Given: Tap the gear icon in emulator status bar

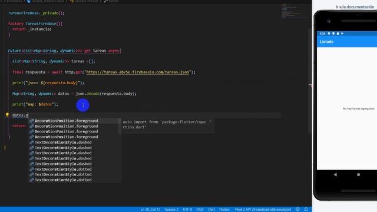Looking at the screenshot, I should pyautogui.click(x=329, y=34).
